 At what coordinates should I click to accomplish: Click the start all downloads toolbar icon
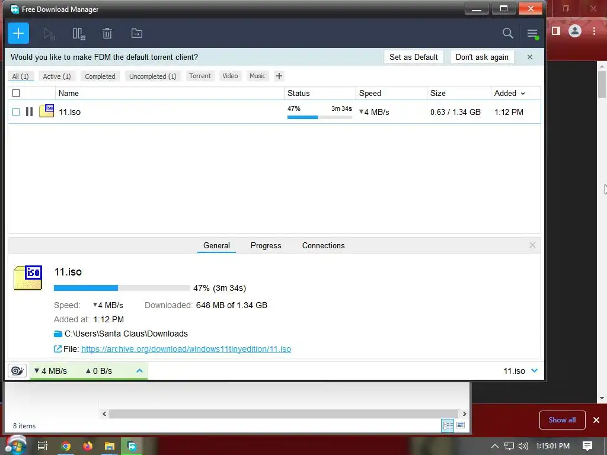pyautogui.click(x=49, y=34)
